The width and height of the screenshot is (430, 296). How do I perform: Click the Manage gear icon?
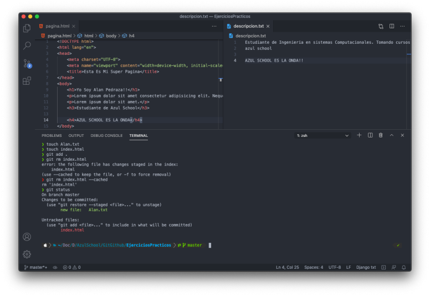point(27,254)
